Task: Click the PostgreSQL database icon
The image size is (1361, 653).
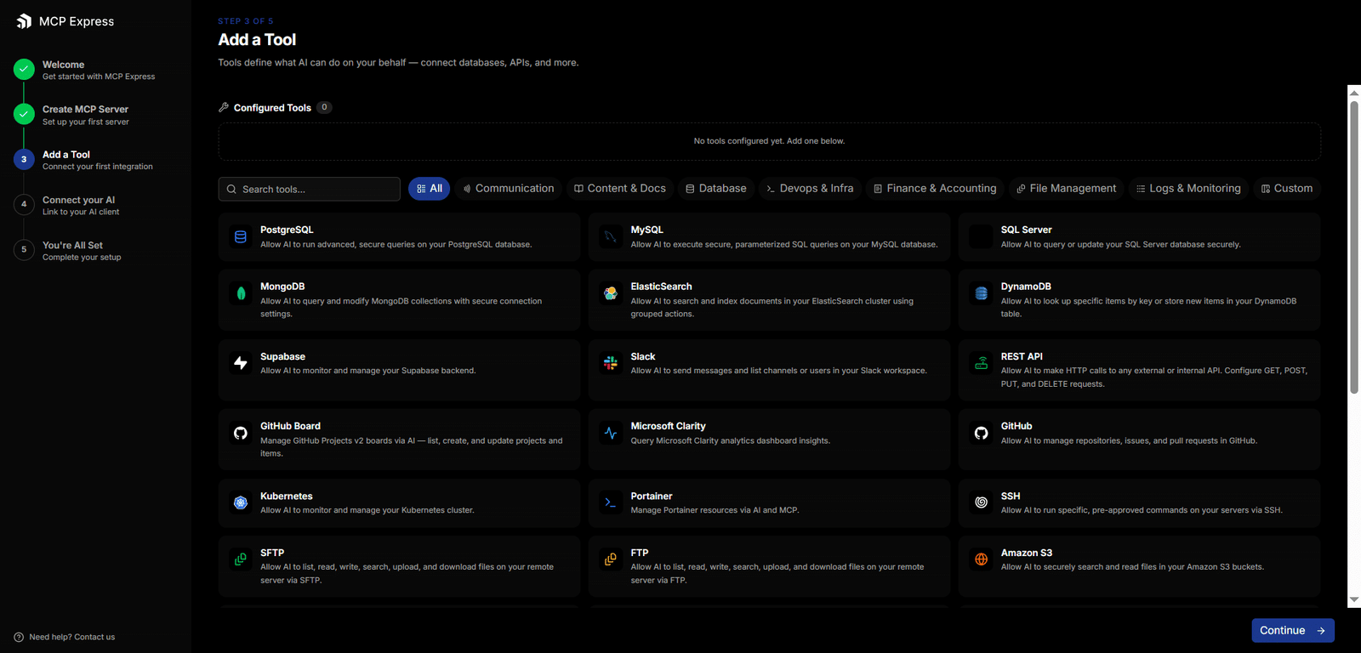Action: (241, 237)
